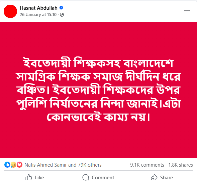Click the Share button label

coord(166,178)
